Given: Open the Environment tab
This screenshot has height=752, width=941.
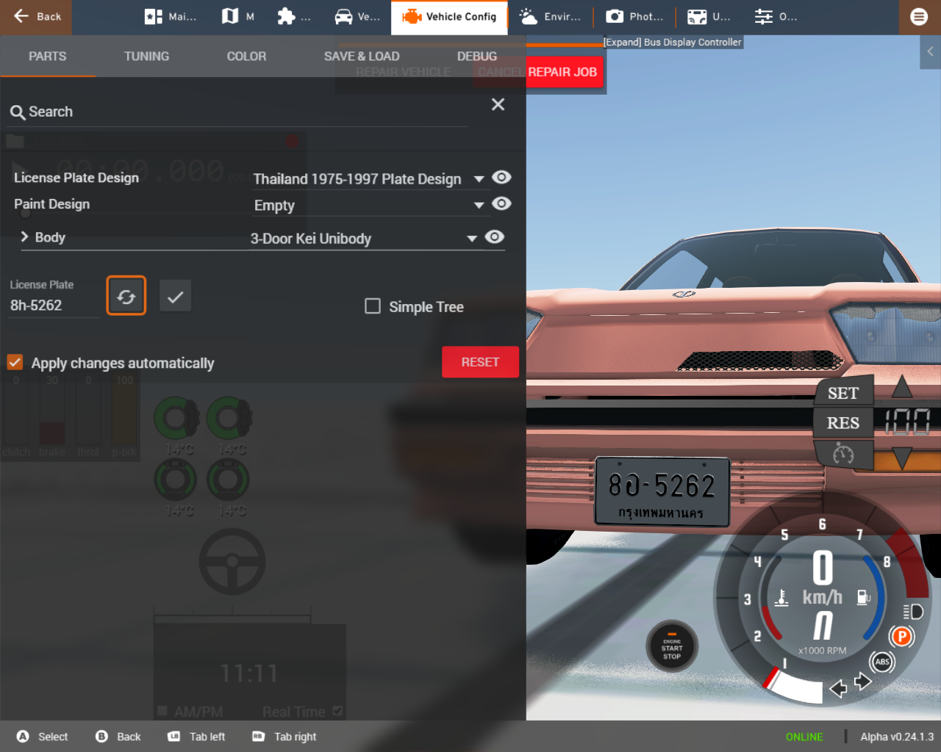Looking at the screenshot, I should point(549,17).
